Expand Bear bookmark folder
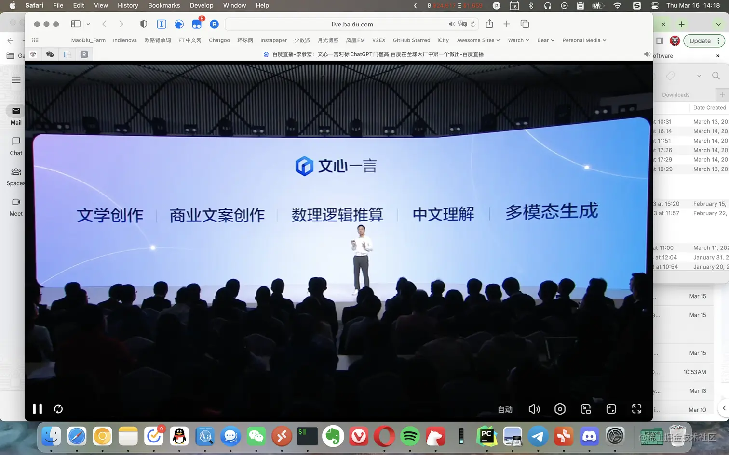The image size is (729, 455). tap(546, 40)
